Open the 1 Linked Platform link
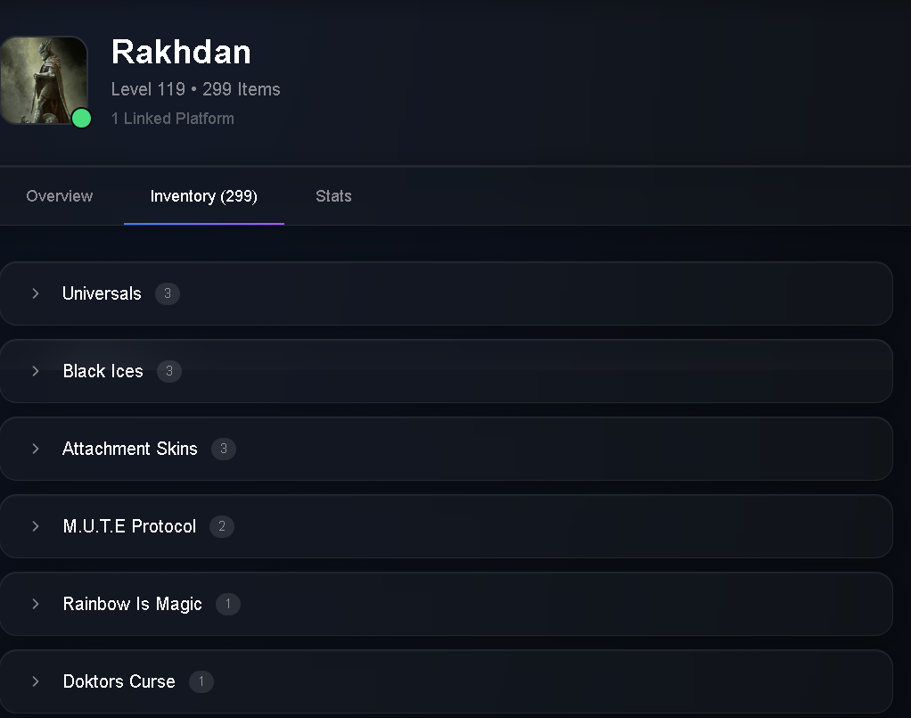The width and height of the screenshot is (911, 718). pyautogui.click(x=173, y=119)
